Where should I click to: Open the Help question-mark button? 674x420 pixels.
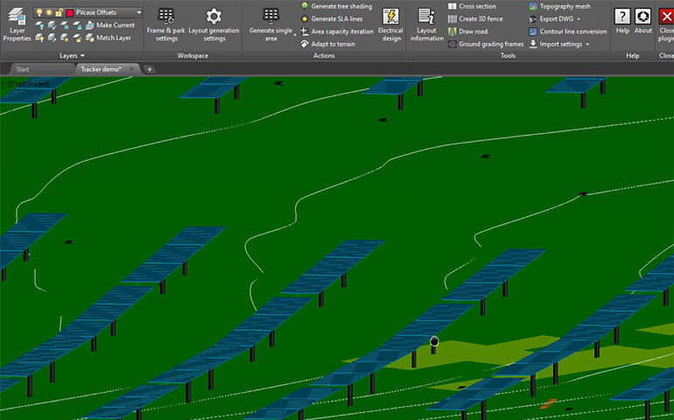click(x=622, y=21)
